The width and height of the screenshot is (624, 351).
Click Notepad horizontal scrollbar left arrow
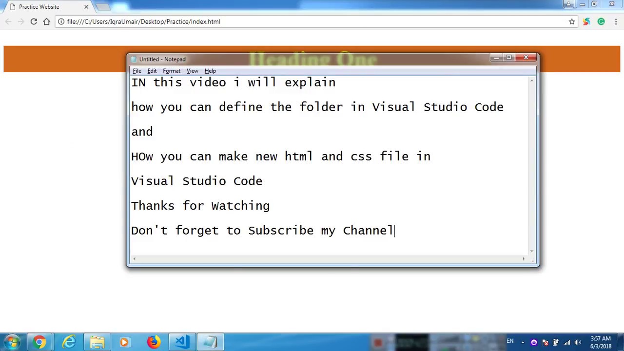pos(135,259)
